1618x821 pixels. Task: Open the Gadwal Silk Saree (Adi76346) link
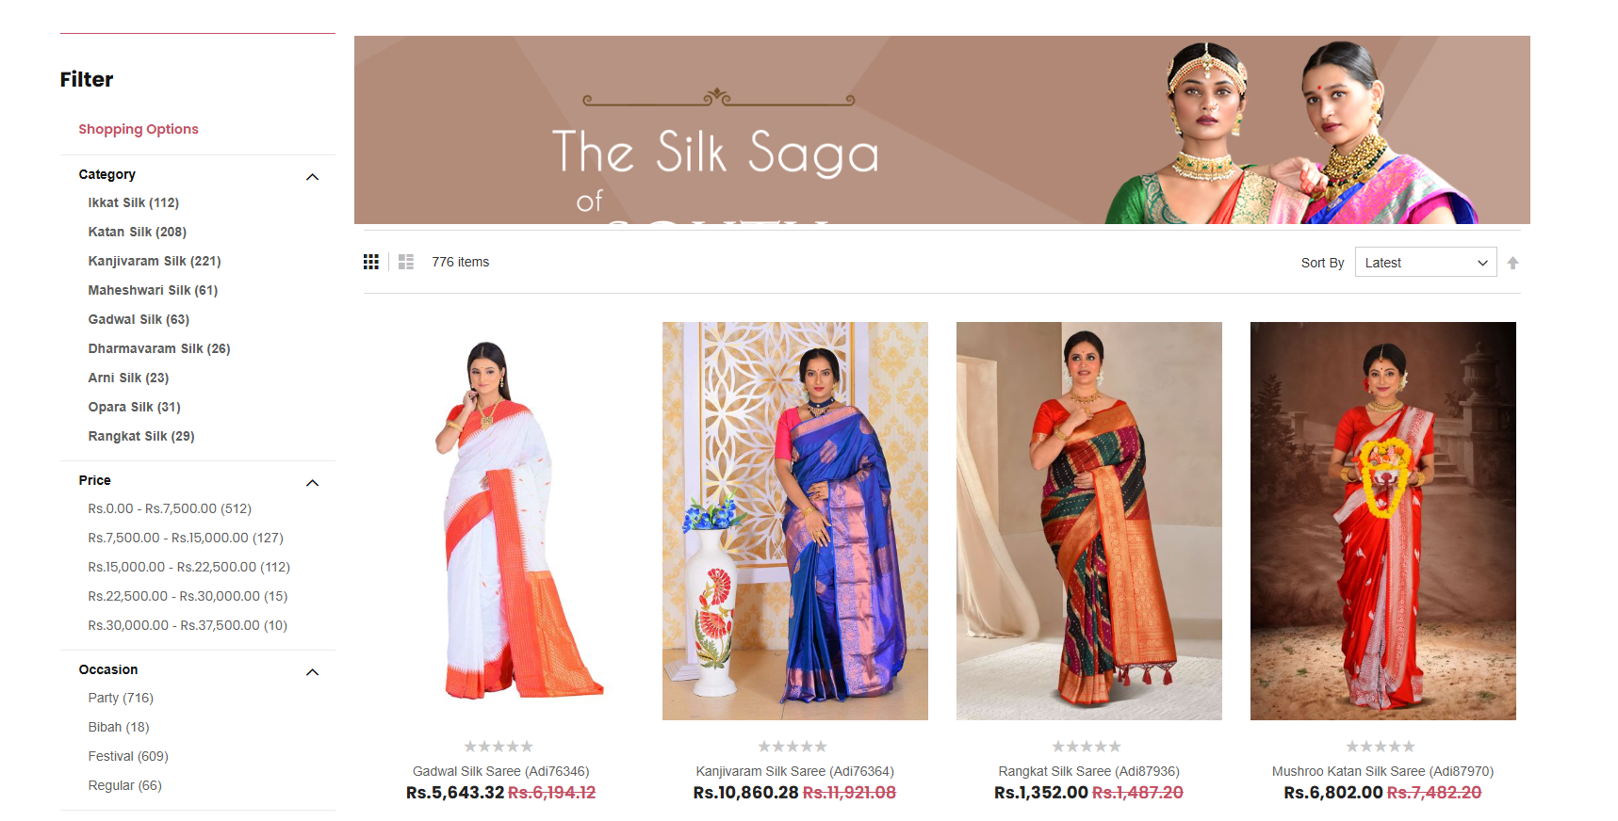click(x=501, y=771)
